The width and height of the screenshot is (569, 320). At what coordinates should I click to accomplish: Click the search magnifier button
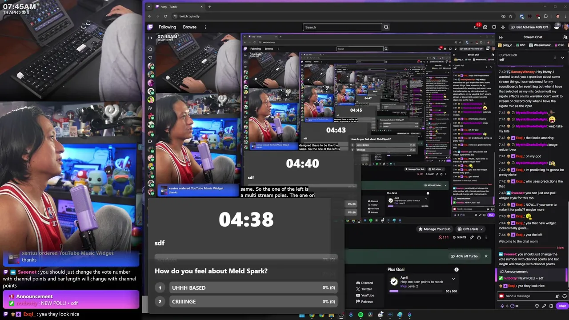click(x=386, y=27)
